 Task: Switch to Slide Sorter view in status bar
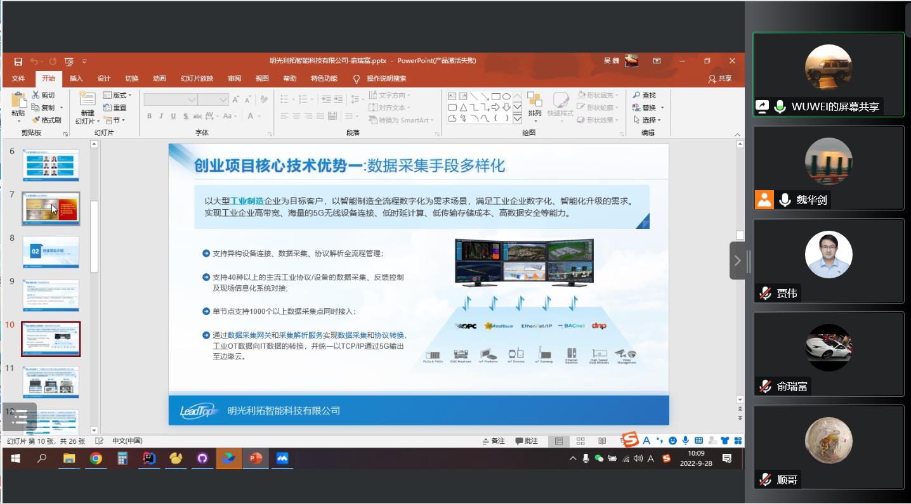pyautogui.click(x=580, y=441)
